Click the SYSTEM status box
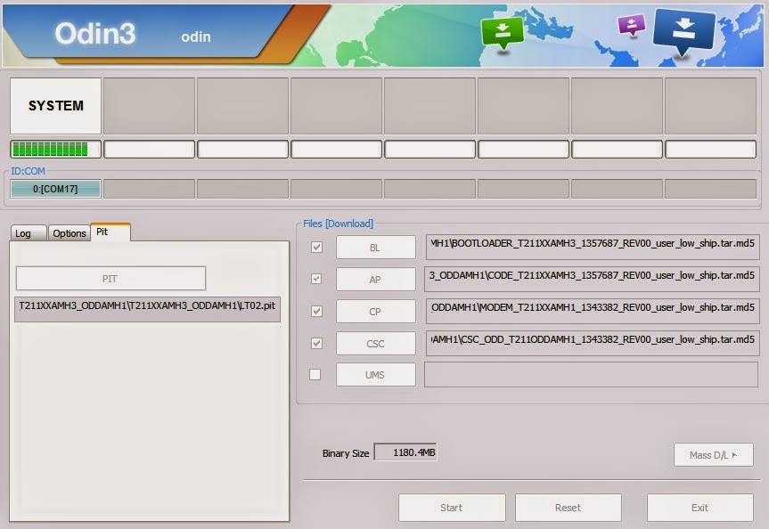 [x=55, y=105]
